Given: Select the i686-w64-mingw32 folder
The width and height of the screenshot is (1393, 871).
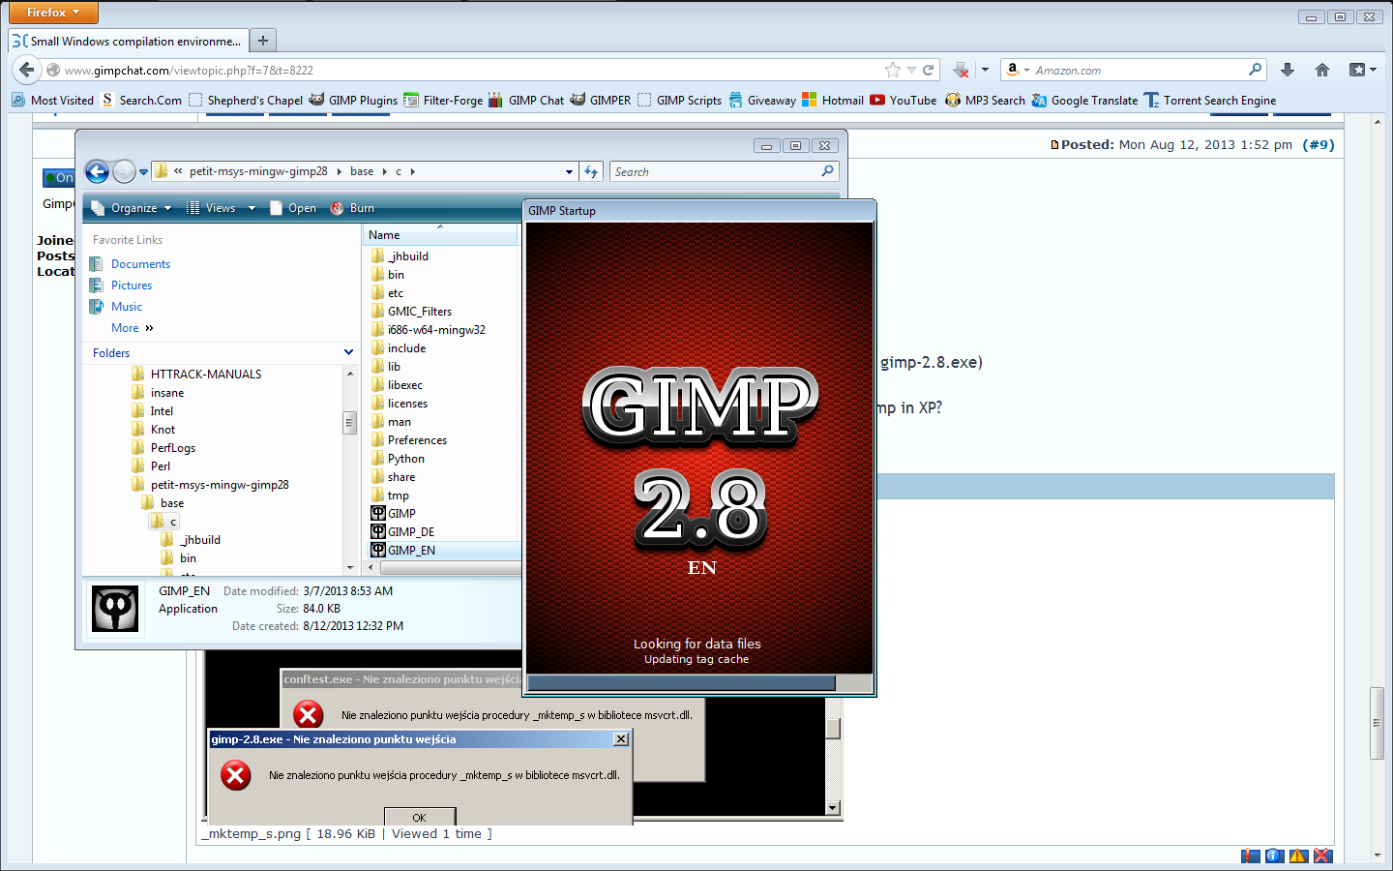Looking at the screenshot, I should coord(429,330).
